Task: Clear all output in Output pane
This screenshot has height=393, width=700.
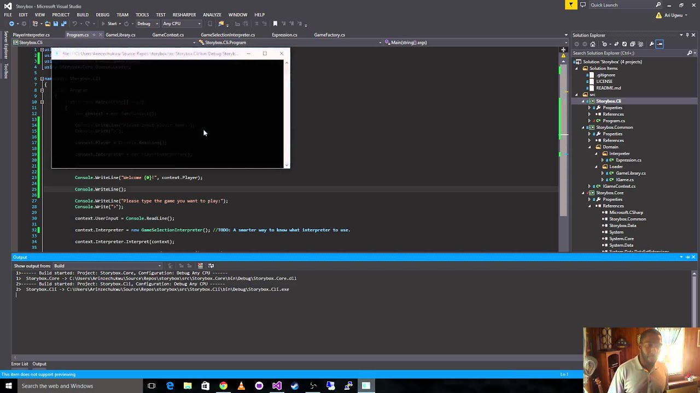Action: tap(200, 266)
